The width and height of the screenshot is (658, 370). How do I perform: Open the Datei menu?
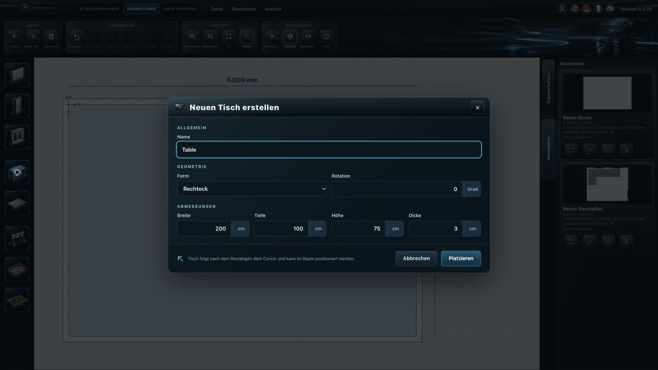click(217, 9)
